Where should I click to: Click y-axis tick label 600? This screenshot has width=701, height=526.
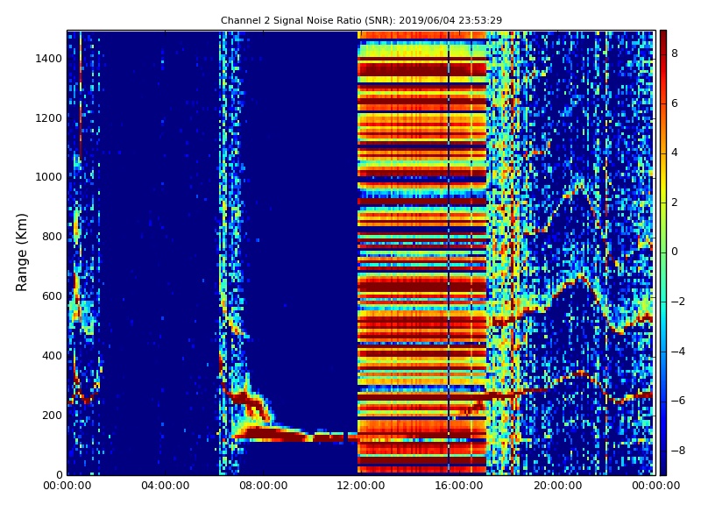53,296
